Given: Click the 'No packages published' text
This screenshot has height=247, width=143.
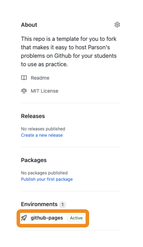Looking at the screenshot, I should (44, 173).
